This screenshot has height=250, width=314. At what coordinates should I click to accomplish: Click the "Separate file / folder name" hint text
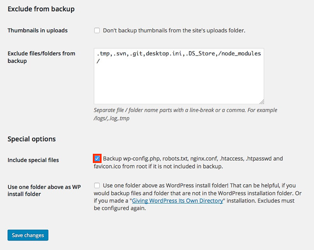coord(185,110)
